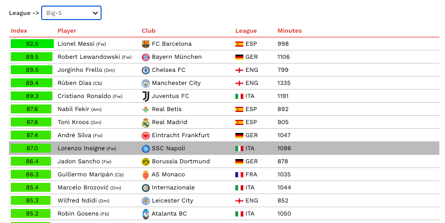445x223 pixels.
Task: Click the Real Madrid club crest
Action: 146,123
